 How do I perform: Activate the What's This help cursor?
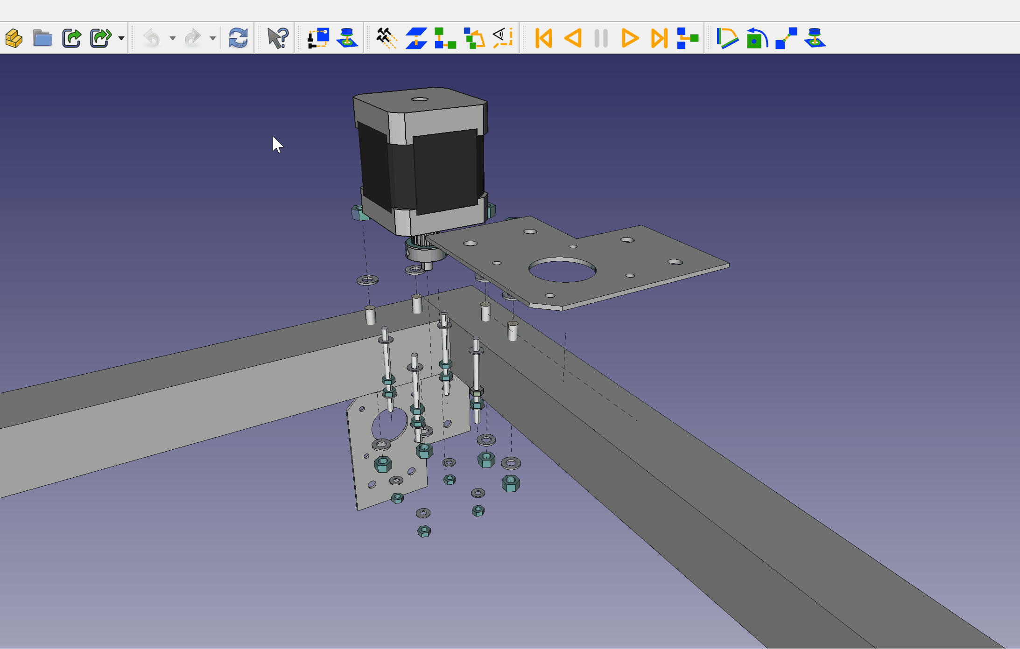278,38
